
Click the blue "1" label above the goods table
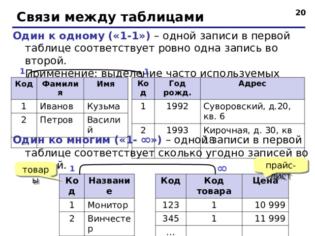[x=72, y=169]
